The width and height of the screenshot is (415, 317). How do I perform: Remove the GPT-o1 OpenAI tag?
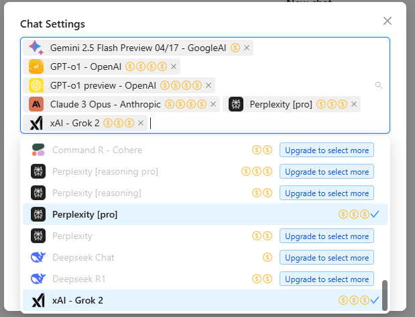(x=174, y=66)
